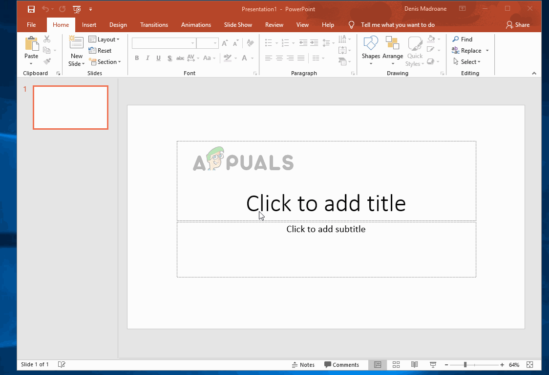Open the Section dropdown menu
The height and width of the screenshot is (375, 549).
coord(105,62)
